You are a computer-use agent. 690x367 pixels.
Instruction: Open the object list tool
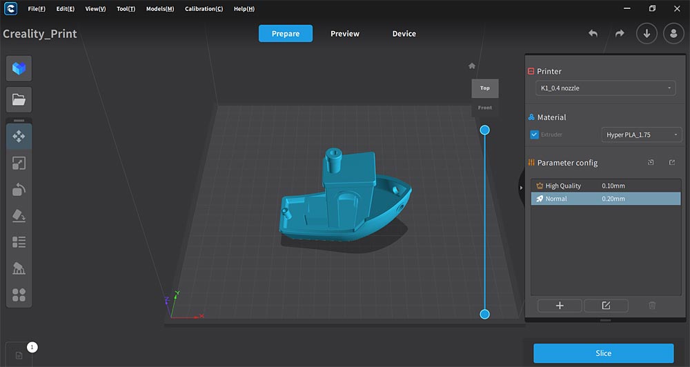pos(19,242)
